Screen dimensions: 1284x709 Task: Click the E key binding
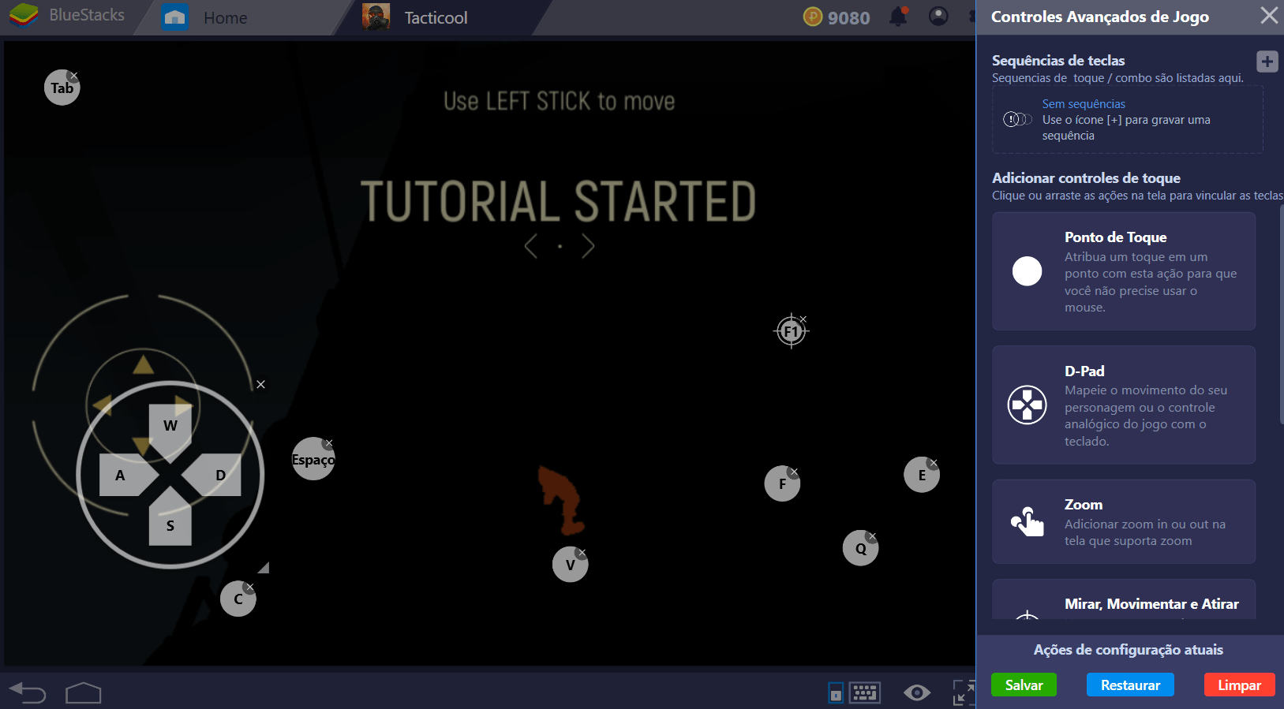(922, 475)
